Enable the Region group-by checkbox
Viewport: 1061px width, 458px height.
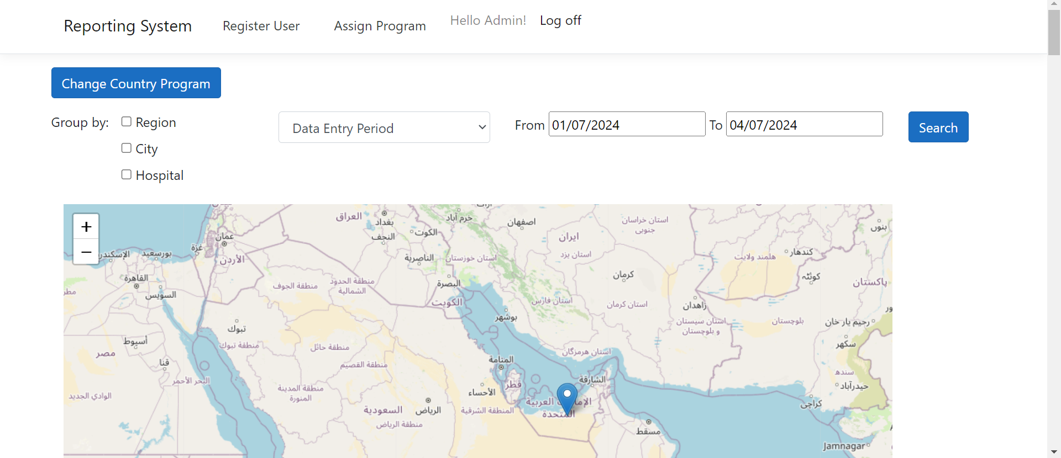(127, 122)
